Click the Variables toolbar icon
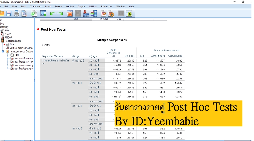The height and width of the screenshot is (141, 254). tap(94, 13)
